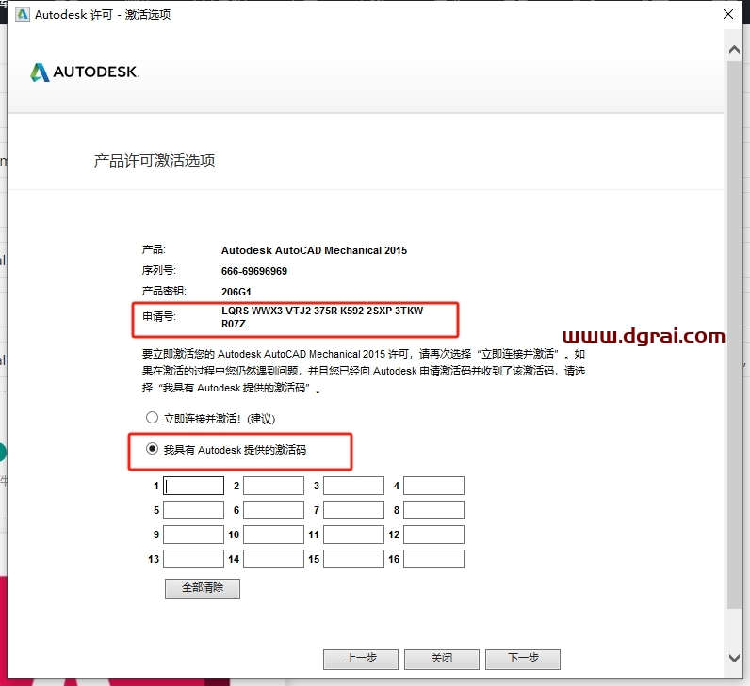
Task: Close the Autodesk 许可 dialog window
Action: 728,14
